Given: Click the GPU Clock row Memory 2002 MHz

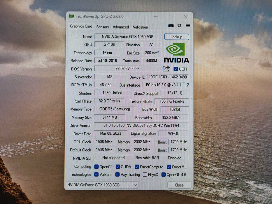Looking at the screenshot, I should [x=142, y=142].
